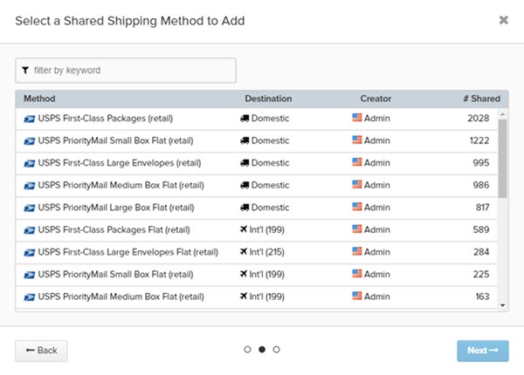Image resolution: width=524 pixels, height=375 pixels.
Task: Click the 995 shared count
Action: [x=481, y=163]
